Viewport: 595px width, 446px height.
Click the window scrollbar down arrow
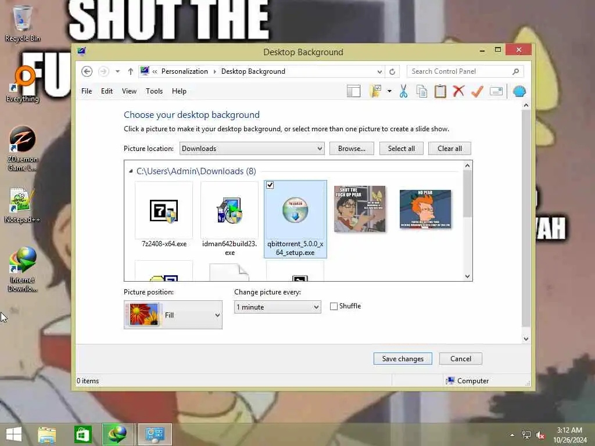(x=526, y=339)
